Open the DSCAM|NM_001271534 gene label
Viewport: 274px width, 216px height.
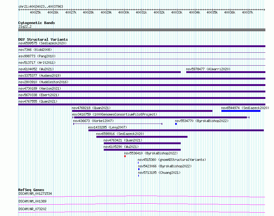[35, 194]
